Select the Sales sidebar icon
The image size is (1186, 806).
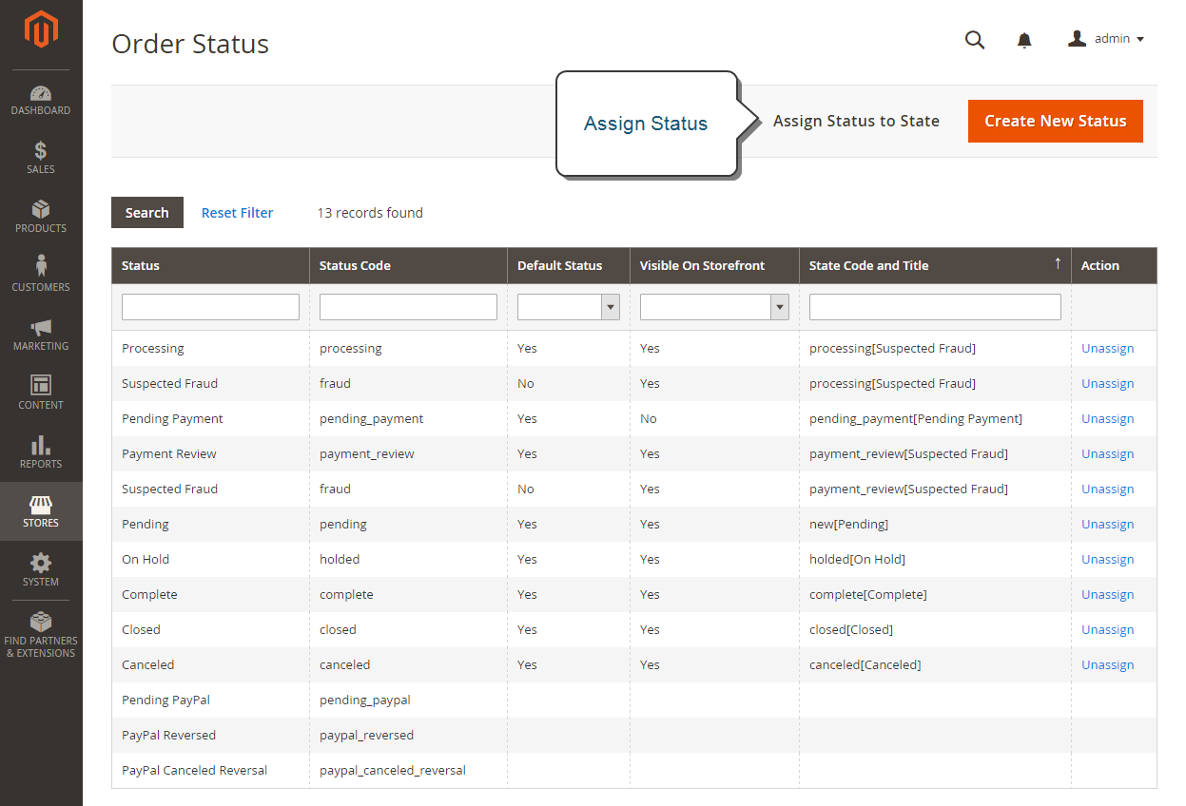pos(41,157)
